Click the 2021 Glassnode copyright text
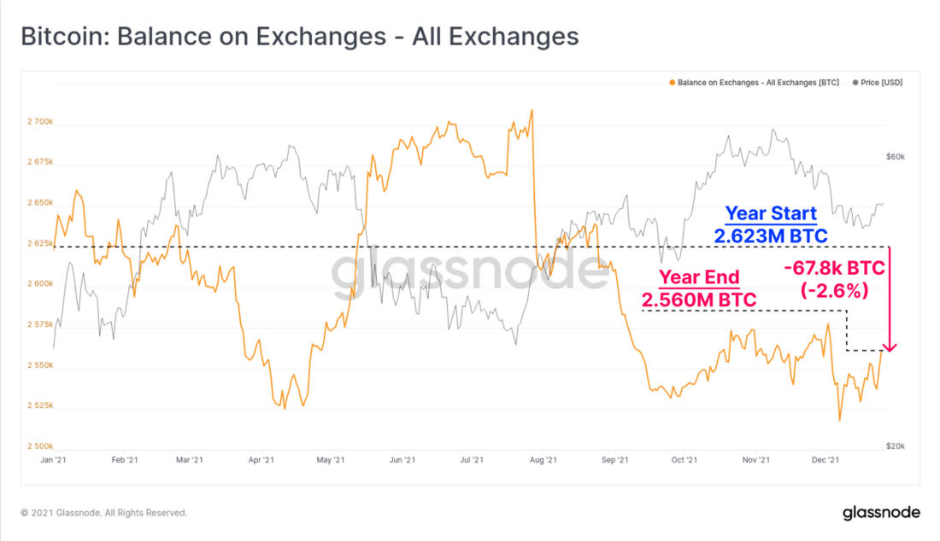The image size is (940, 541). [103, 513]
